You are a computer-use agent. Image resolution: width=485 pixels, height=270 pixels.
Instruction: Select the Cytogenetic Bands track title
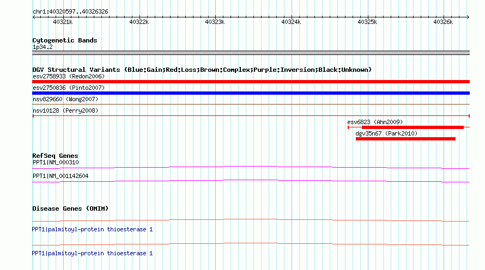coord(65,40)
